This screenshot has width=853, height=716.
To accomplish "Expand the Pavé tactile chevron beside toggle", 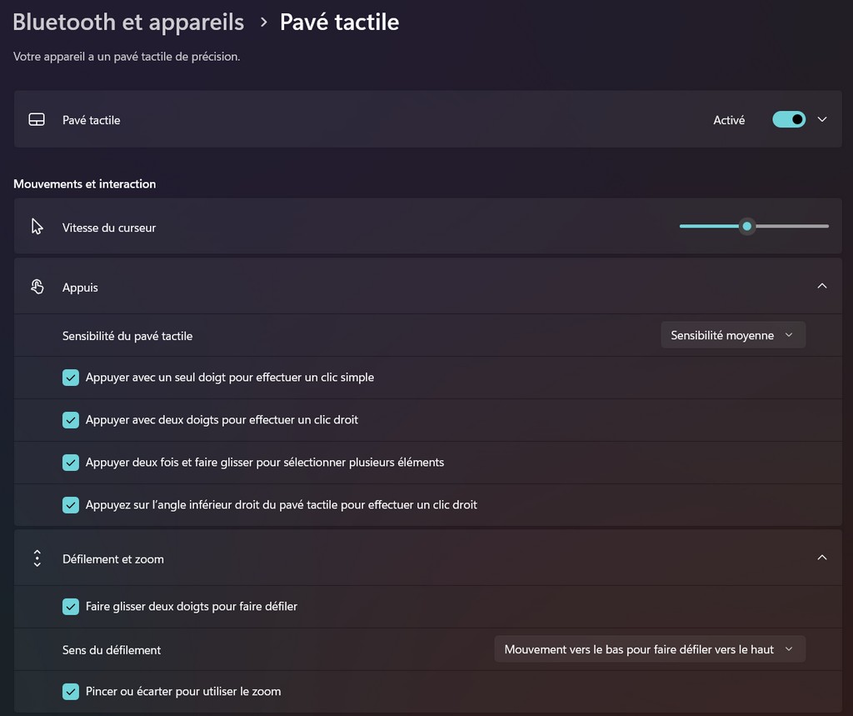I will (822, 120).
